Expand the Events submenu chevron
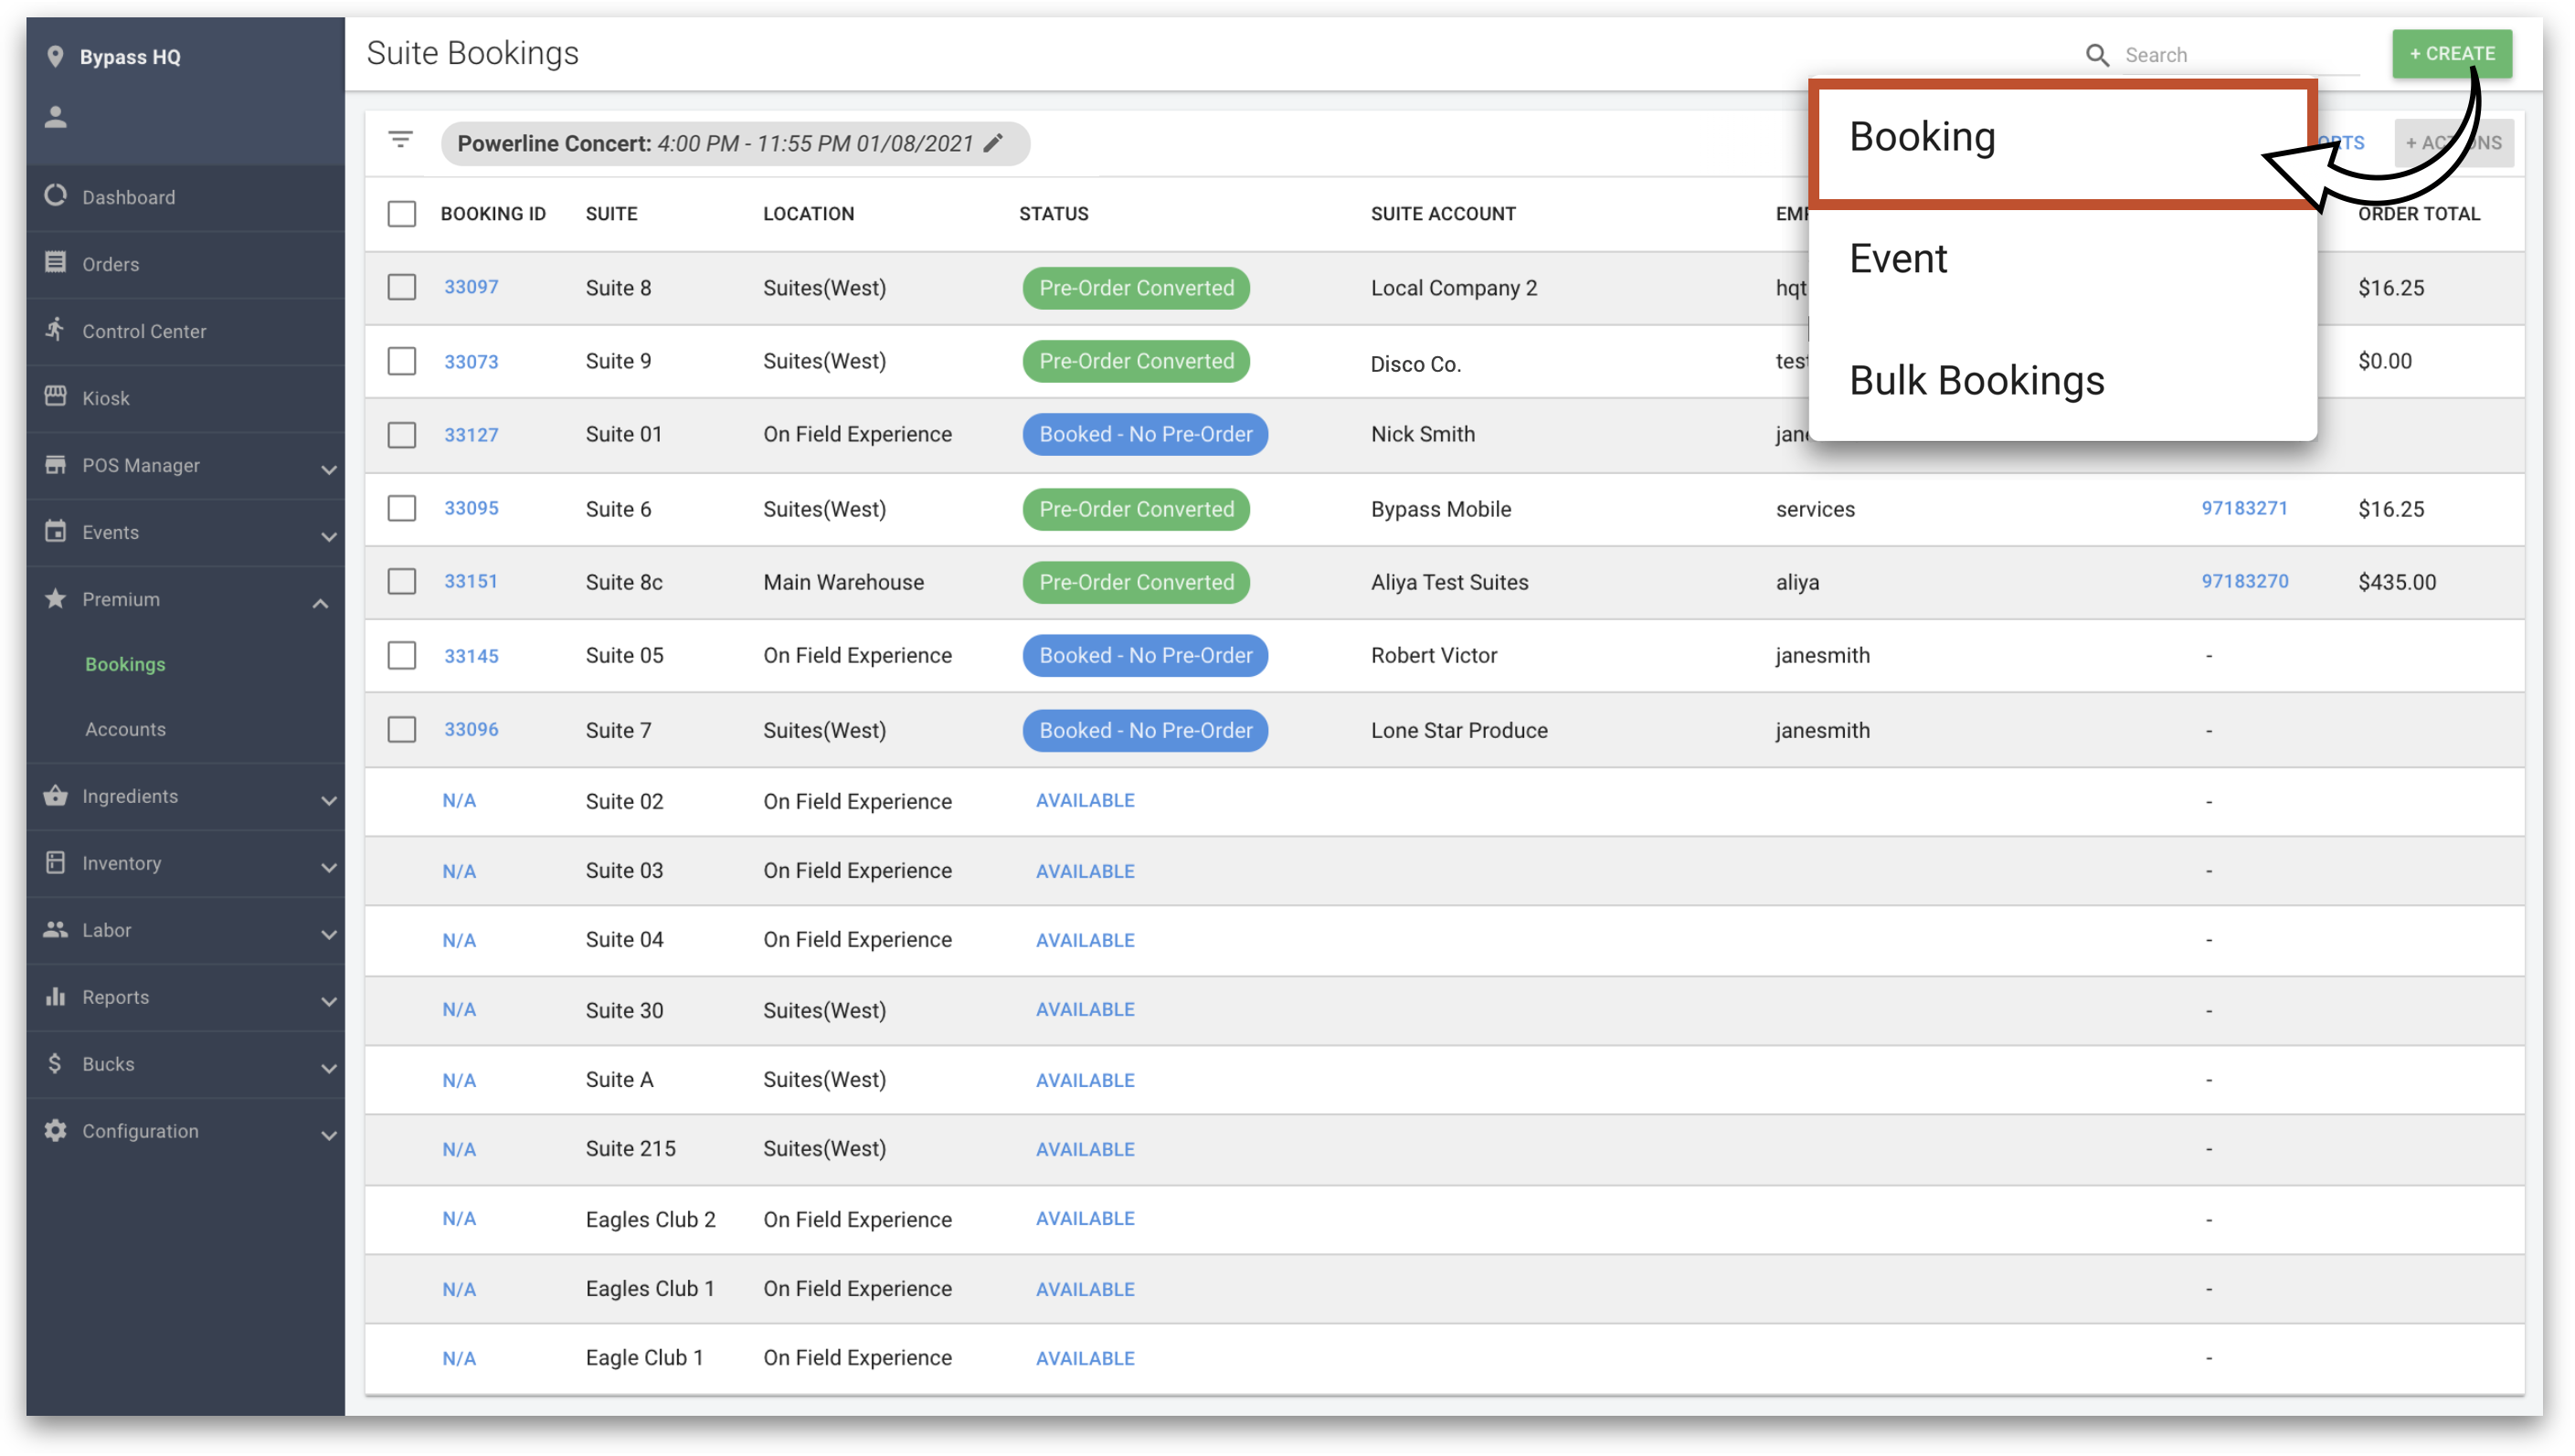2575x1456 pixels. [328, 536]
